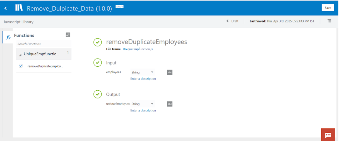
Task: Click the abc icon beside employees input
Action: (170, 72)
